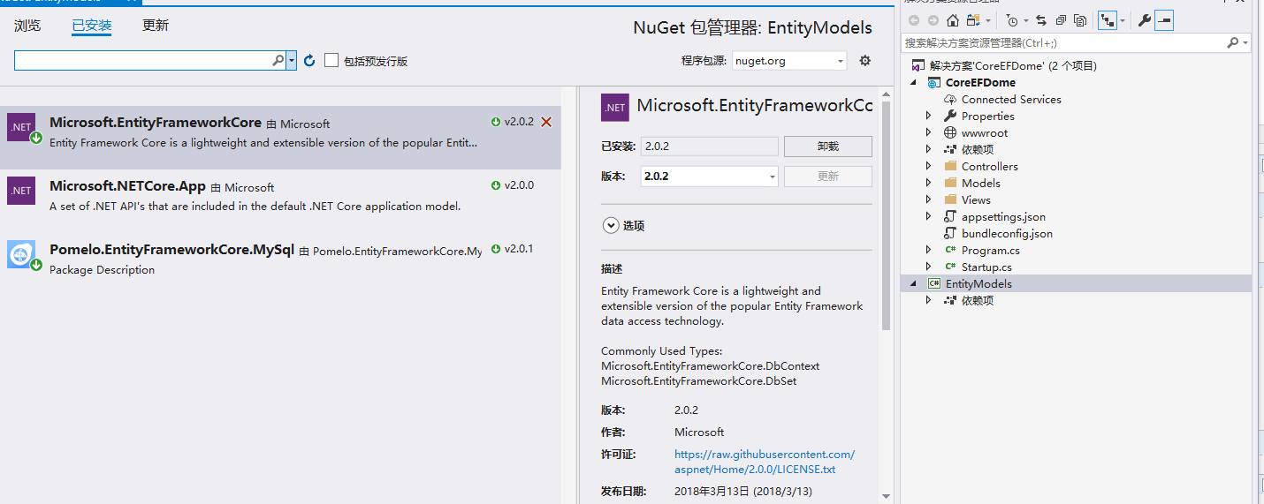This screenshot has height=504, width=1264.
Task: Open the 版本 2.0.2 version dropdown
Action: coord(709,177)
